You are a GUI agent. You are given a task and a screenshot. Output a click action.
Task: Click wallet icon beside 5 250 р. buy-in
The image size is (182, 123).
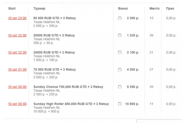pos(120,87)
